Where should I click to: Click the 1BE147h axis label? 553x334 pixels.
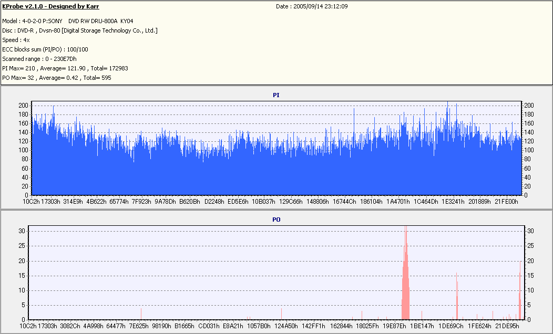click(x=422, y=326)
